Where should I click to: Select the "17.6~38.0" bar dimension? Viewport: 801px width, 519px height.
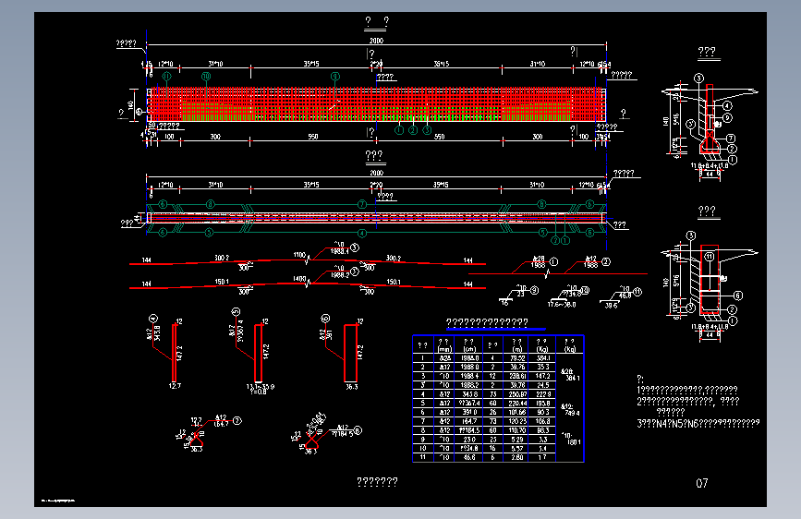pos(562,305)
